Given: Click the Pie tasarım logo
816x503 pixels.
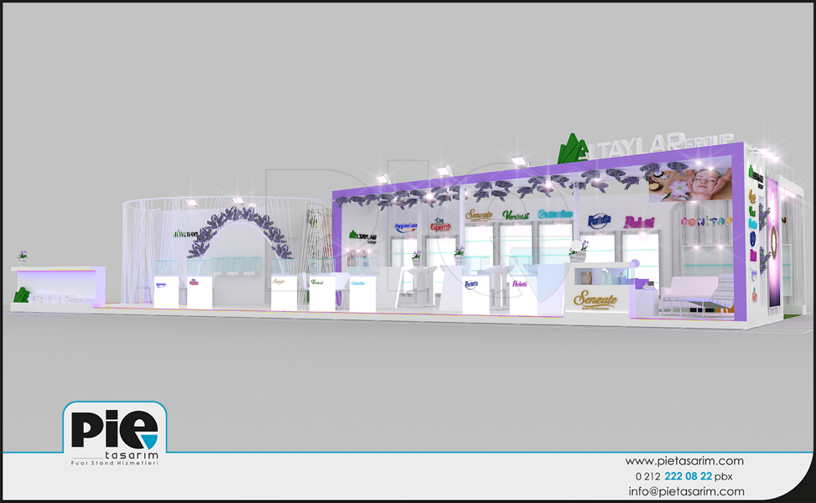Looking at the screenshot, I should click(x=115, y=433).
